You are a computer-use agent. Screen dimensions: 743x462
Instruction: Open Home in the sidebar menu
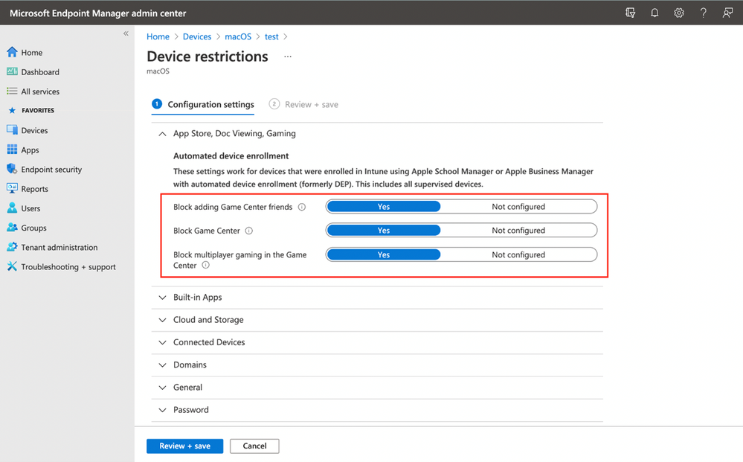[32, 53]
